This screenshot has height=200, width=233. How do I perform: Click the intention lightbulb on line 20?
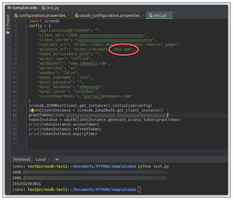click(x=33, y=110)
